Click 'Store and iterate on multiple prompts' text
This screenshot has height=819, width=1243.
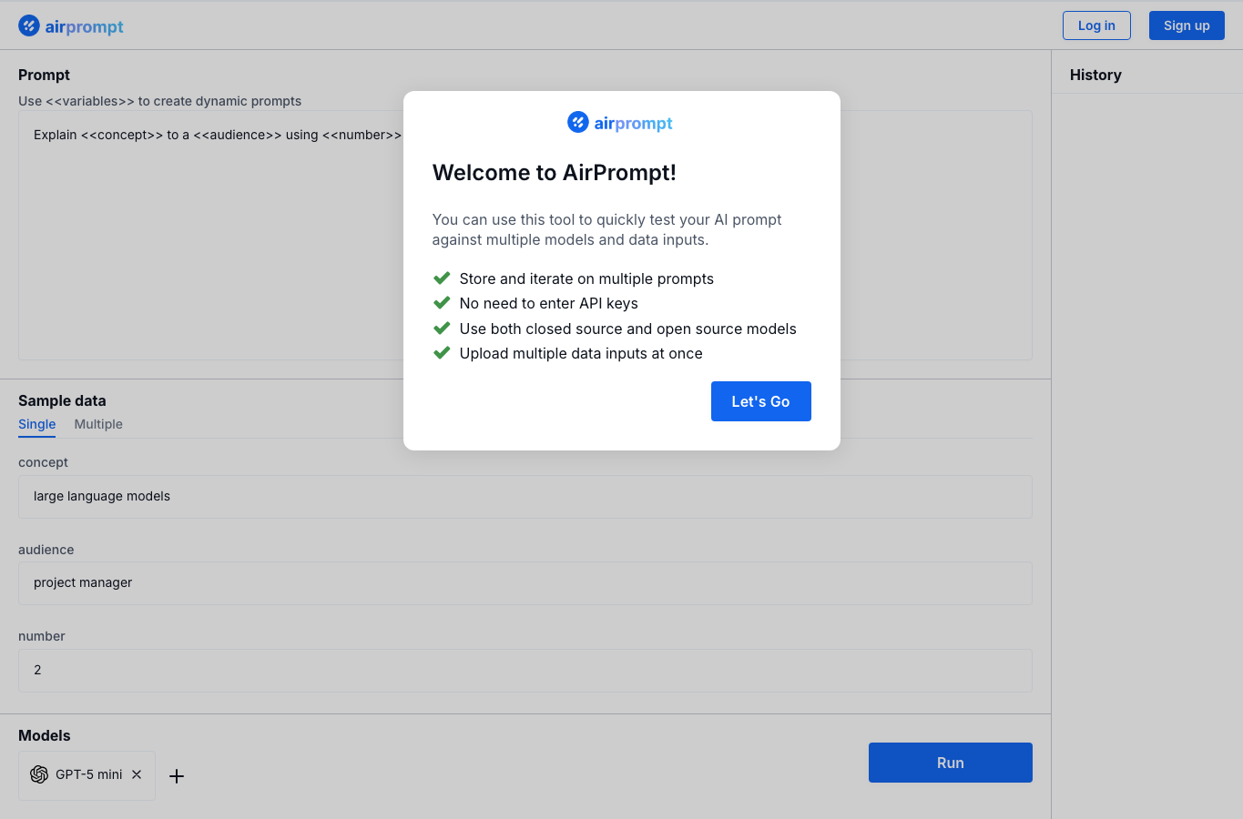[586, 278]
